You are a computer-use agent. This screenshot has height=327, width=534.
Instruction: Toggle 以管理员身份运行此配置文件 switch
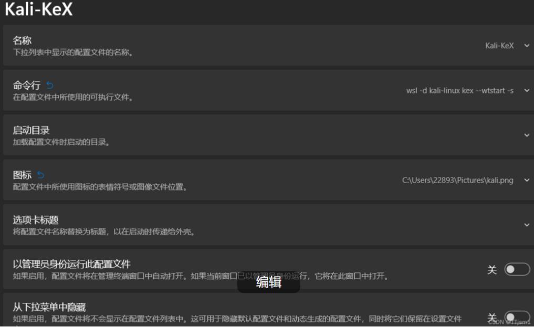tap(517, 269)
